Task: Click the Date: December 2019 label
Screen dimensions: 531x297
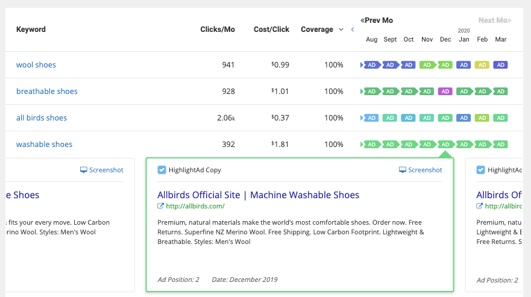Action: pyautogui.click(x=245, y=280)
